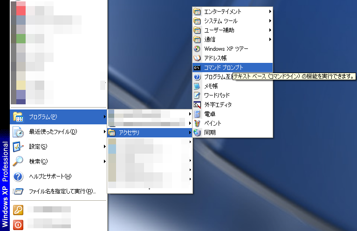Viewport: 357px width, 231px height.
Task: Launch メモ帳 from Accessories menu
Action: 233,86
